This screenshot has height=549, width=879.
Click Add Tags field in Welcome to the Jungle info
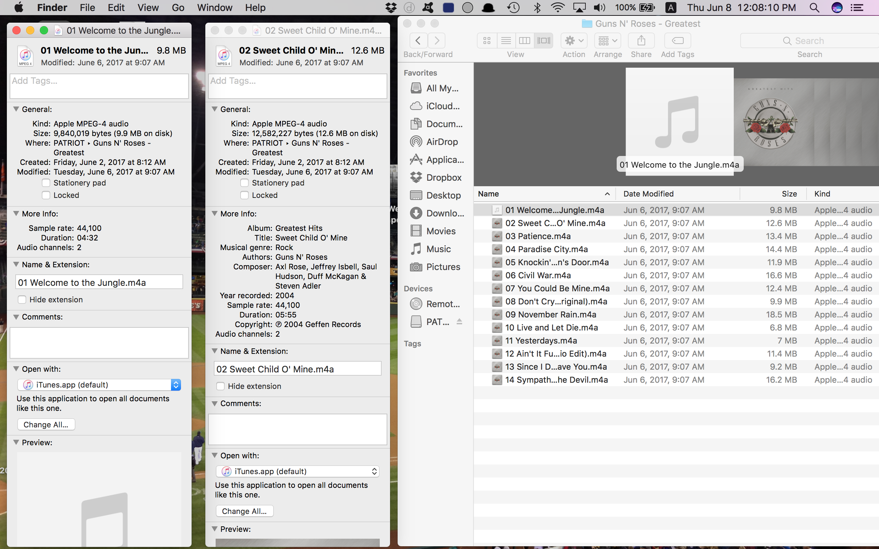(99, 86)
